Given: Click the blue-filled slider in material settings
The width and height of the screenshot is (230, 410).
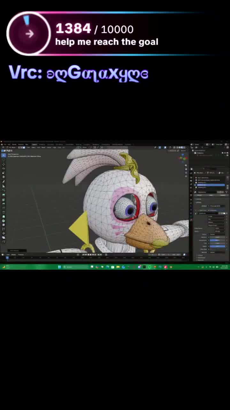Looking at the screenshot, I should [217, 246].
